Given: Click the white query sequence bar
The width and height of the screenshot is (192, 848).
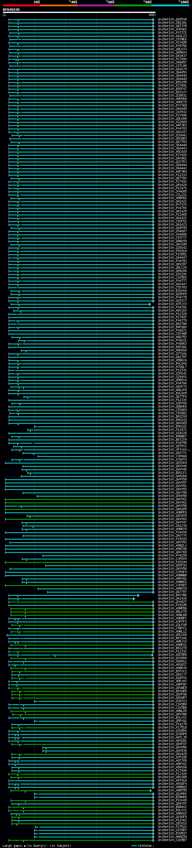Looking at the screenshot, I should pos(79,12).
